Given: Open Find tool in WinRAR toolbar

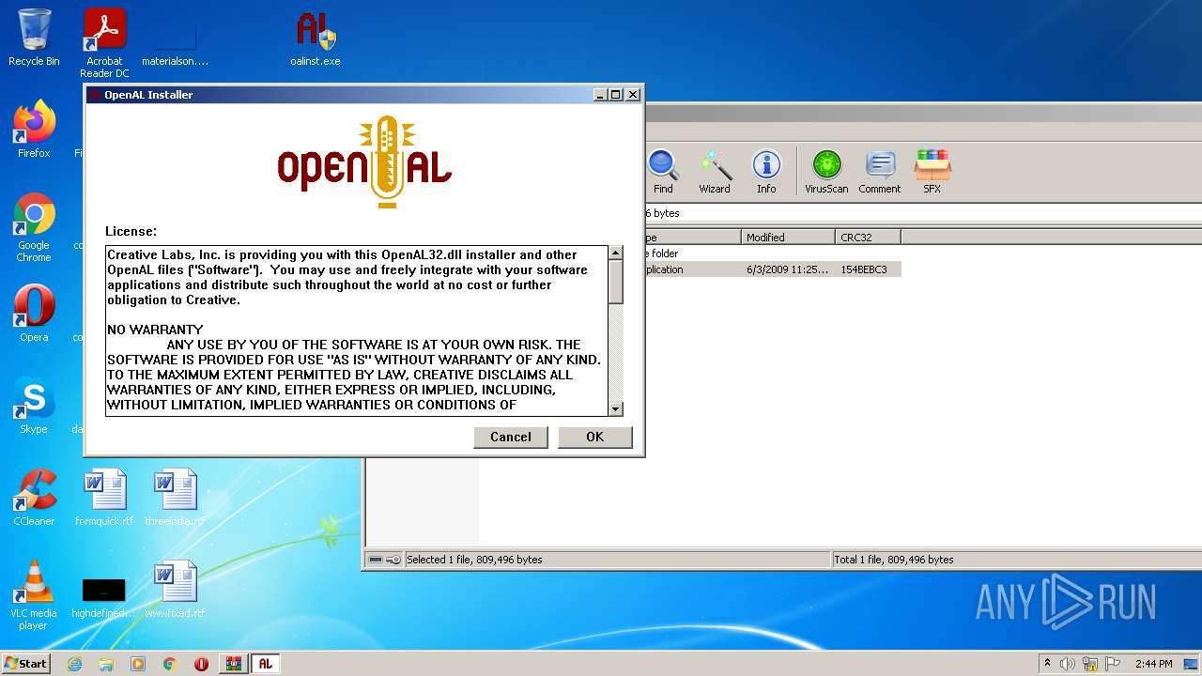Looking at the screenshot, I should point(663,172).
